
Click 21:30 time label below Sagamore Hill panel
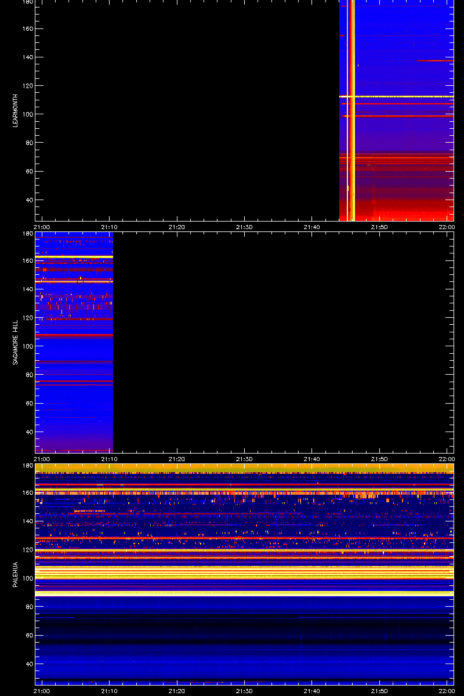(244, 459)
